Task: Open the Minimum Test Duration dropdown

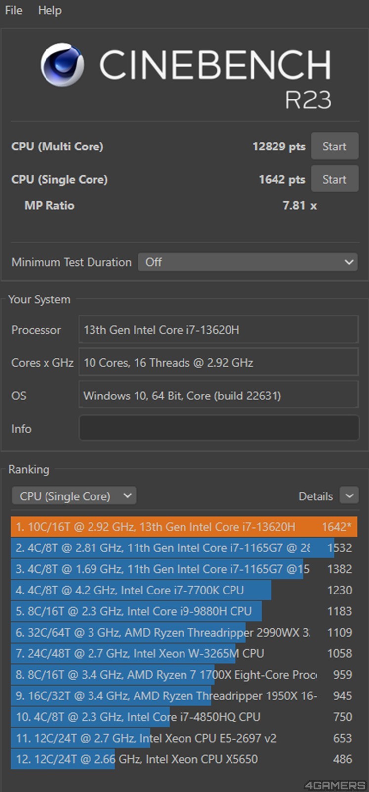Action: 248,262
